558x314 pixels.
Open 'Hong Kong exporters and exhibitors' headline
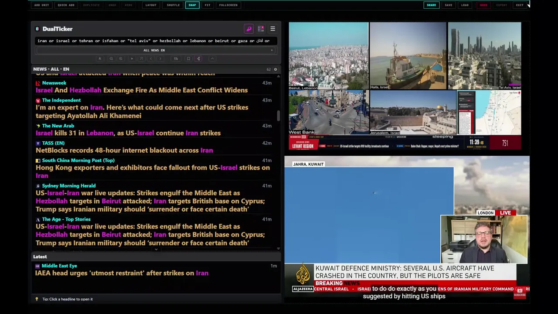pyautogui.click(x=153, y=171)
